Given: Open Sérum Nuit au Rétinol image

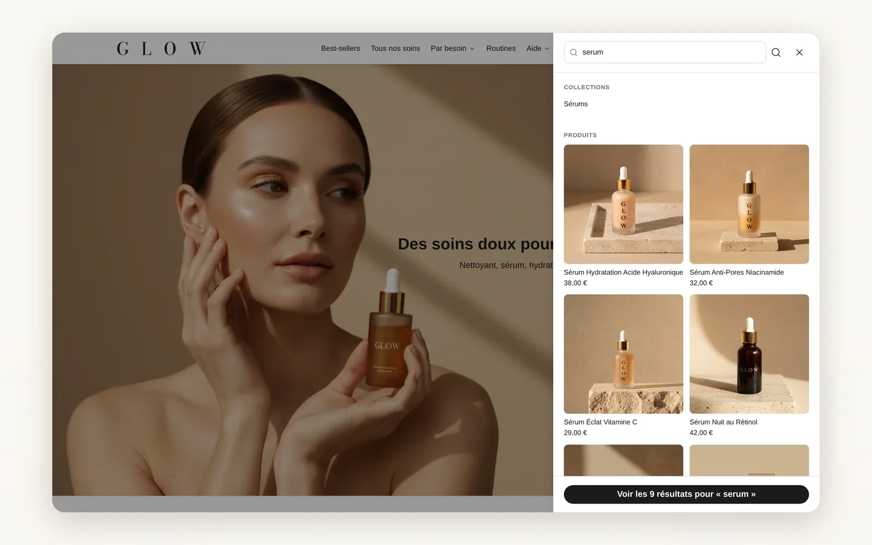Looking at the screenshot, I should (749, 354).
